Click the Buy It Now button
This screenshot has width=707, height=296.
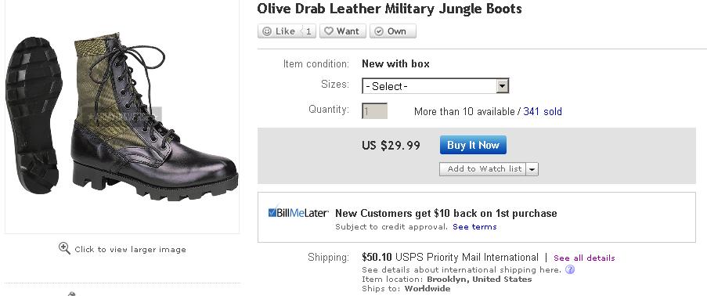pos(473,145)
